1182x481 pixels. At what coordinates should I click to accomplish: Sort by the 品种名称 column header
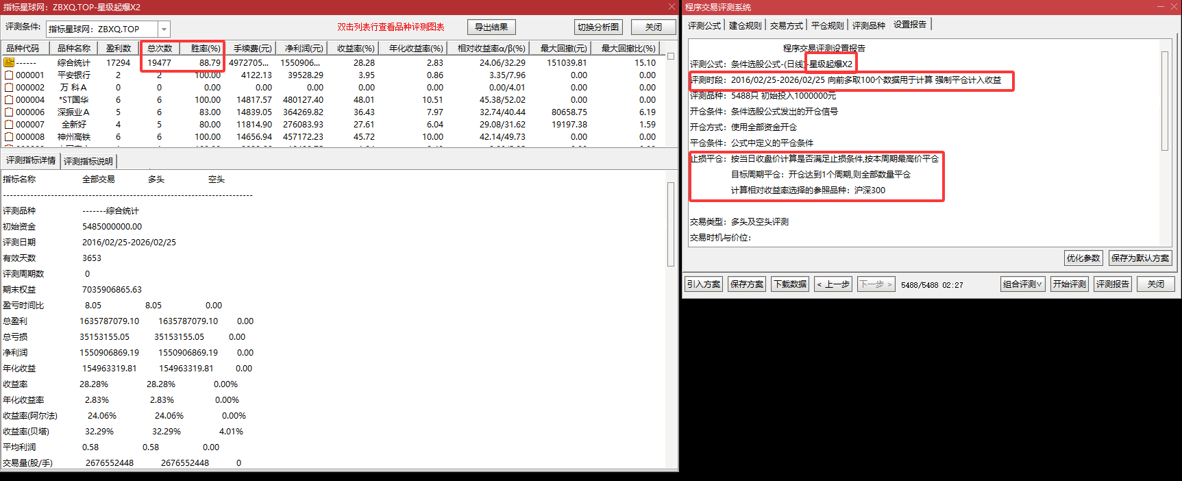pos(74,48)
